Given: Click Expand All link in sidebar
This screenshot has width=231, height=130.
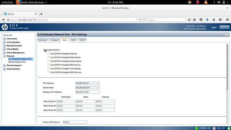Looking at the screenshot, I should click(x=7, y=35).
